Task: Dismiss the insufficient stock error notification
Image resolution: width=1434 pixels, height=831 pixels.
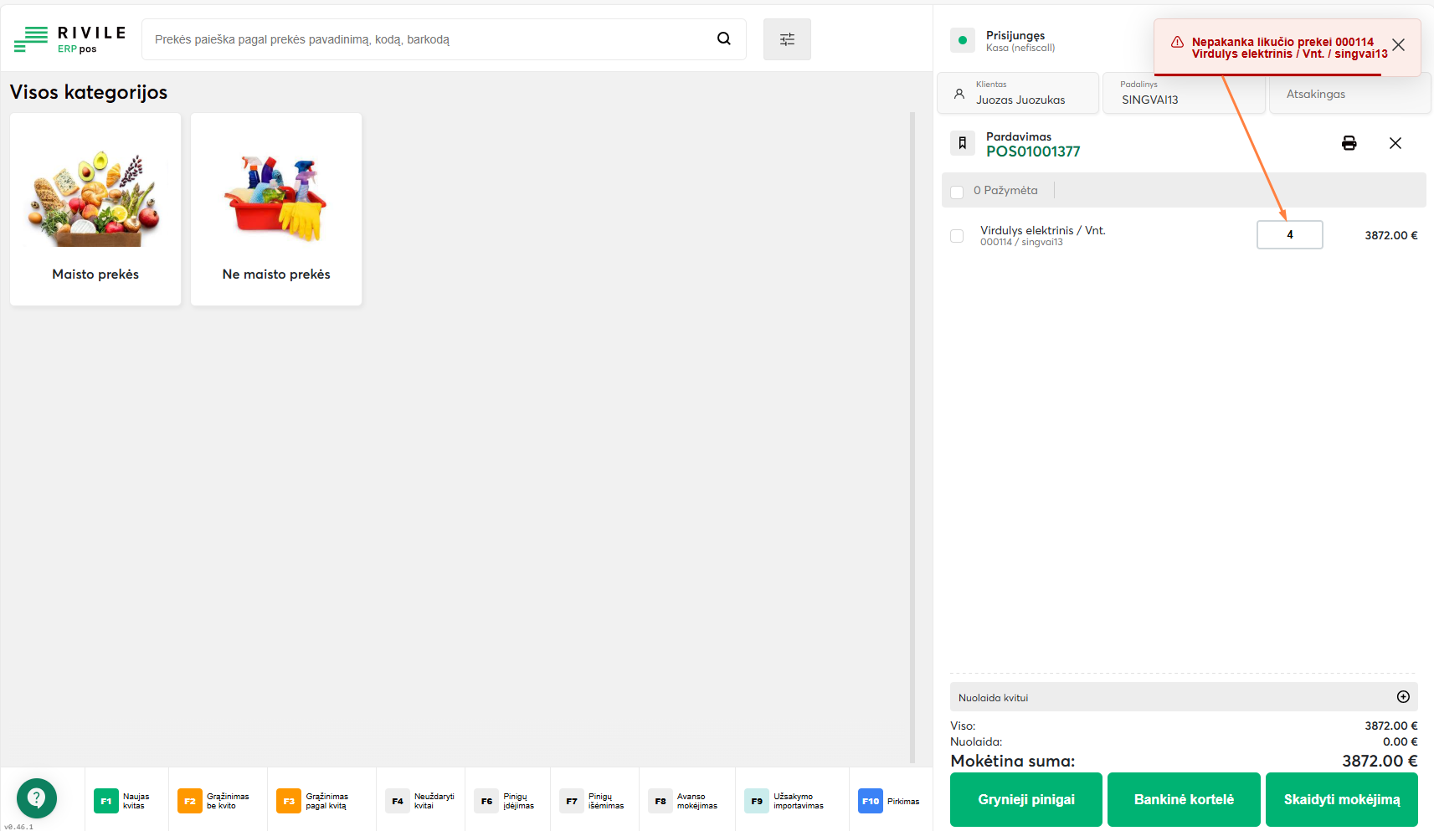Action: [1398, 45]
